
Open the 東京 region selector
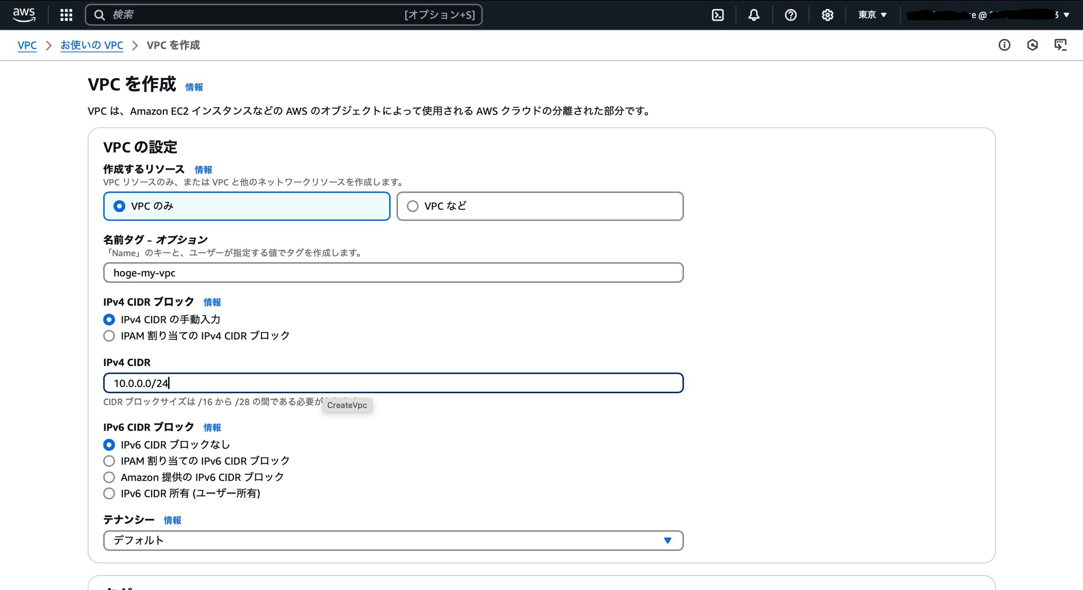click(872, 15)
